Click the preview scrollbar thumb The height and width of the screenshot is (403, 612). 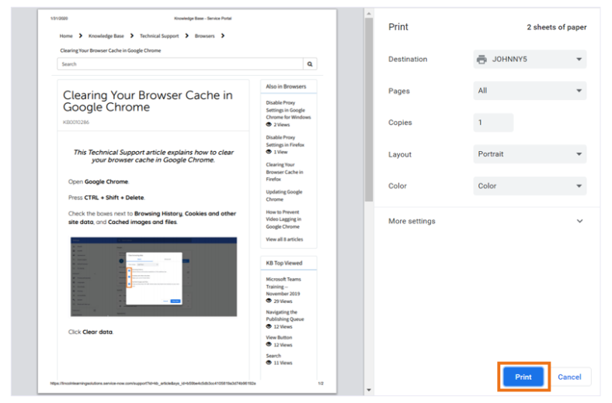(368, 110)
